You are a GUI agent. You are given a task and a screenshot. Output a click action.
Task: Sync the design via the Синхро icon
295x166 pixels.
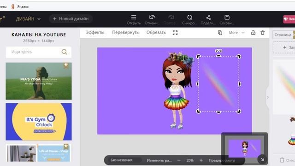[189, 19]
